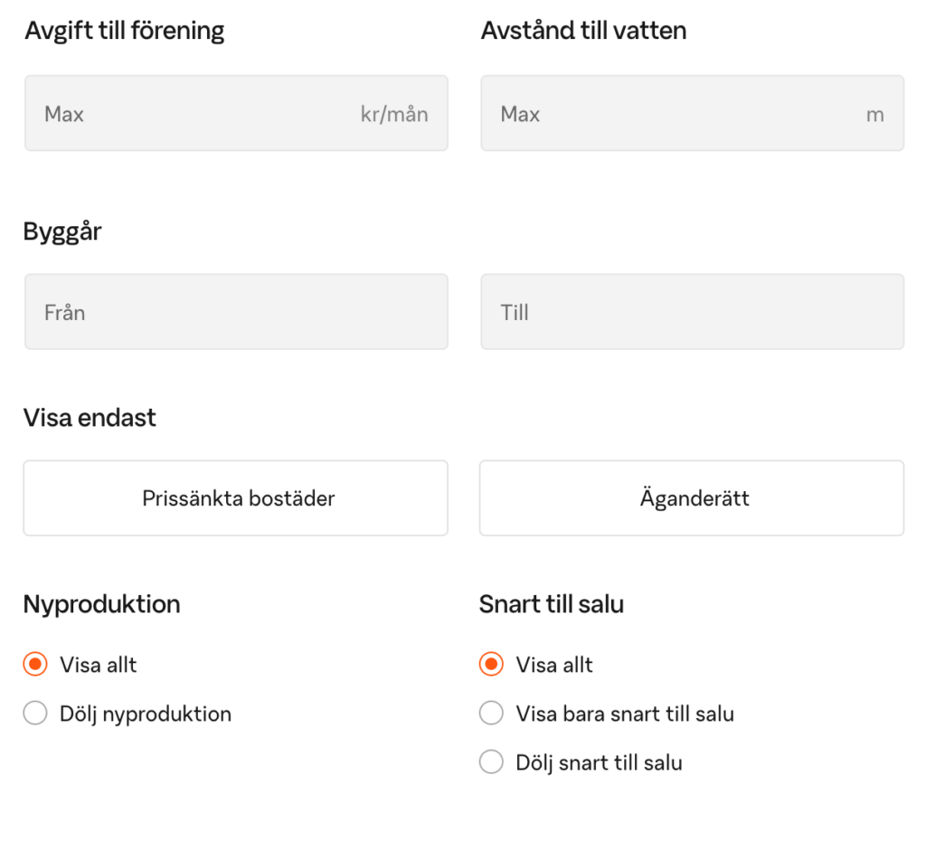Viewport: 926px width, 851px height.
Task: Click the Byggår section heading
Action: [x=62, y=232]
